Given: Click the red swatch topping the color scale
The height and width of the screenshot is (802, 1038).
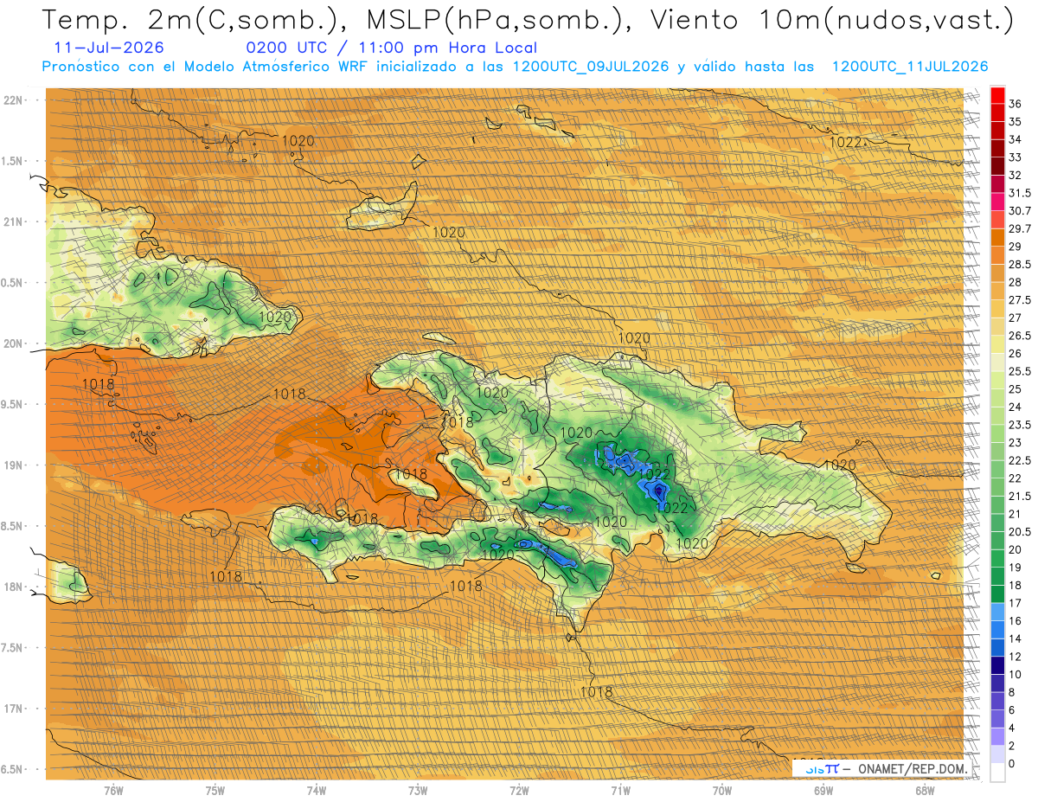Looking at the screenshot, I should pos(997,94).
